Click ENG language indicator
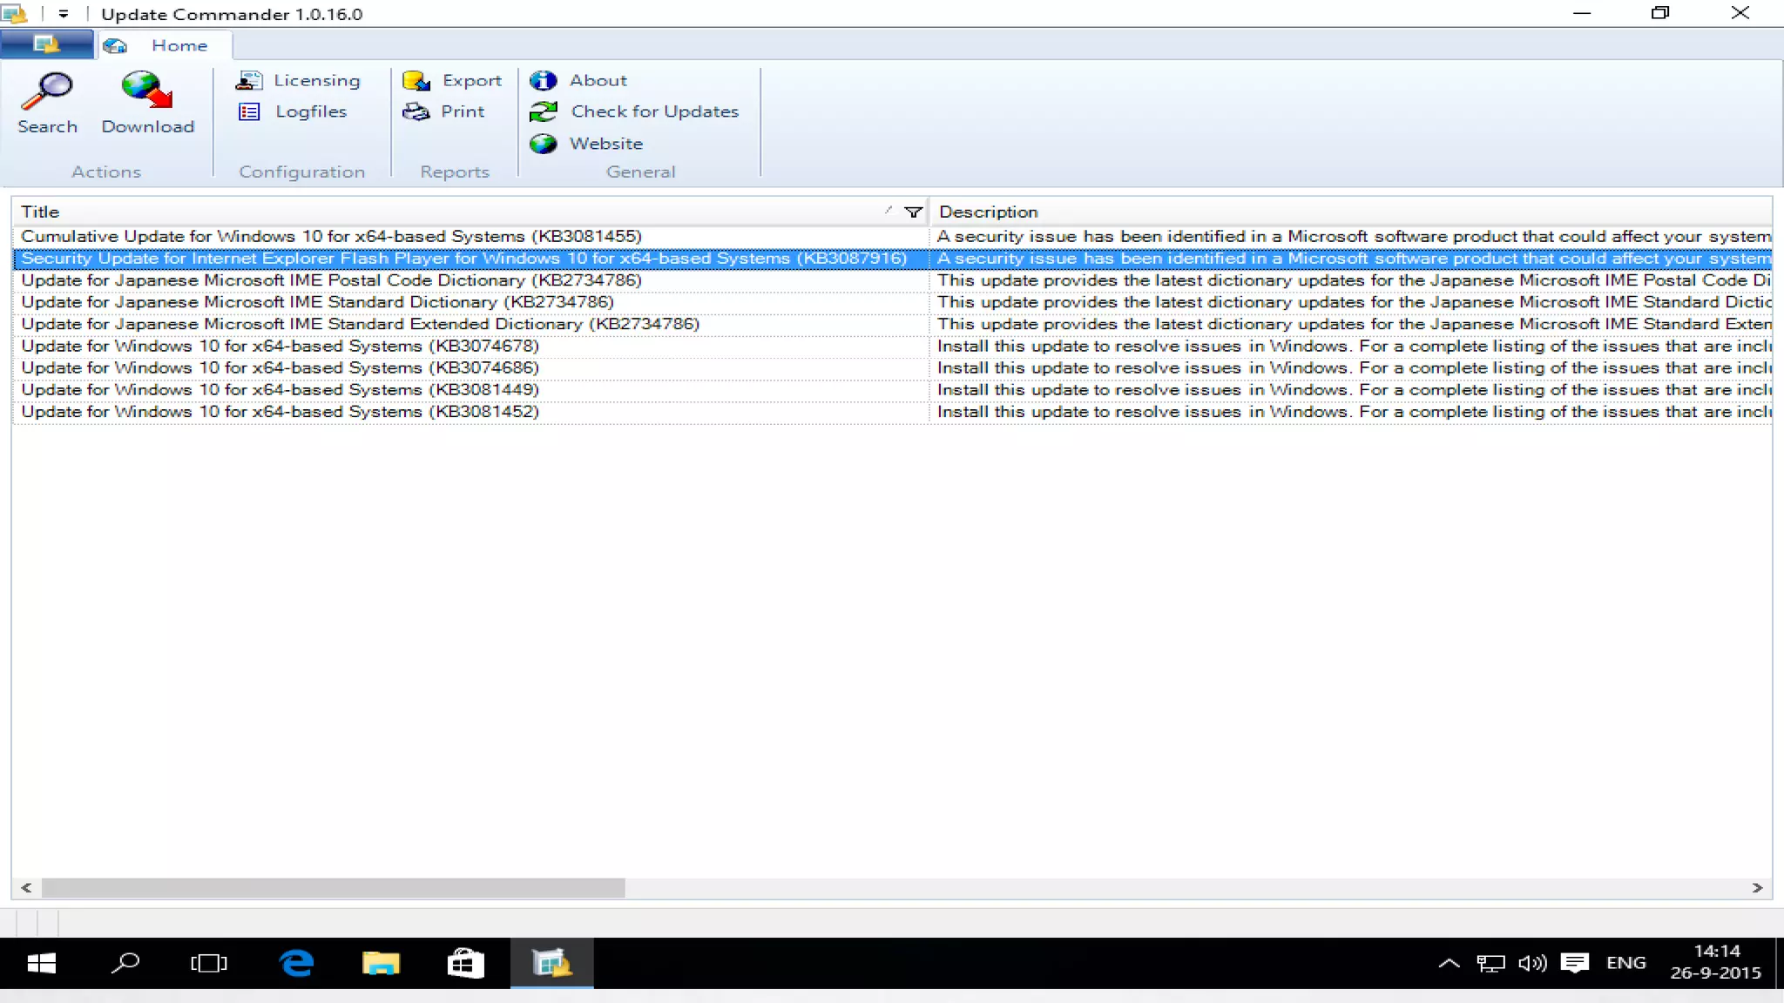The image size is (1784, 1003). click(x=1626, y=963)
